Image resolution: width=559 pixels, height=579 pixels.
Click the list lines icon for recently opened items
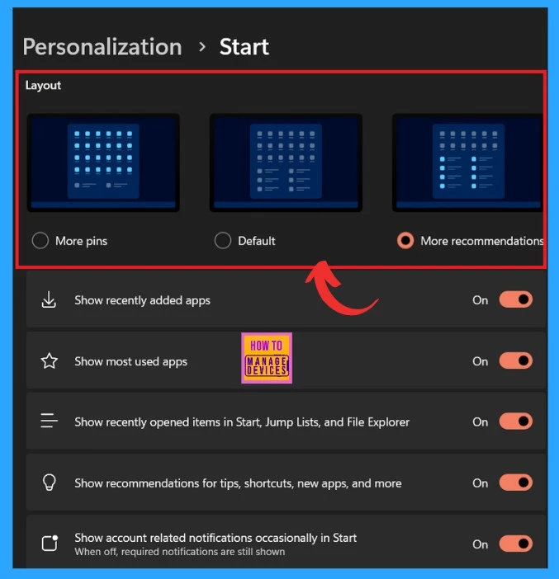50,421
